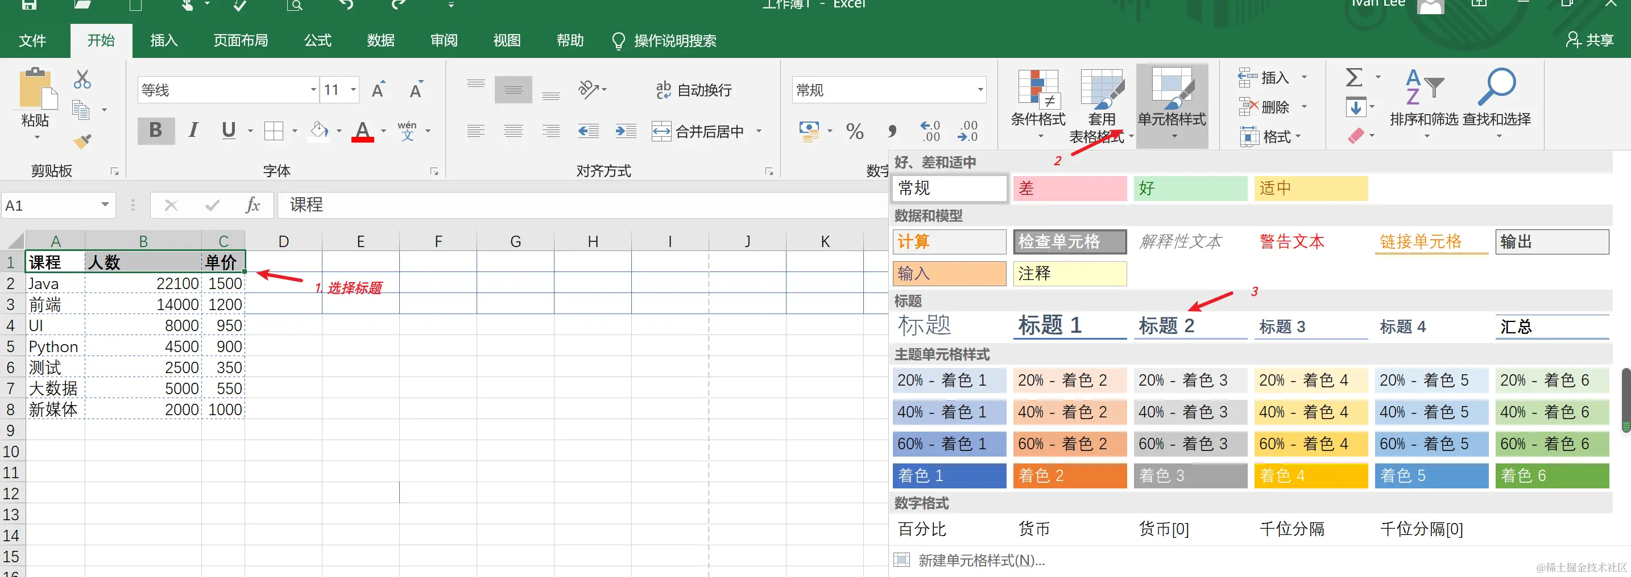Click New Cell Style (新建单元格样式)
Image resolution: width=1631 pixels, height=577 pixels.
point(970,560)
